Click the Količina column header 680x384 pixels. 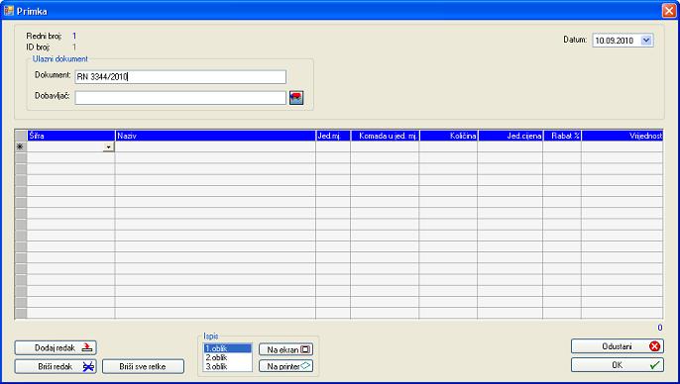tap(448, 136)
